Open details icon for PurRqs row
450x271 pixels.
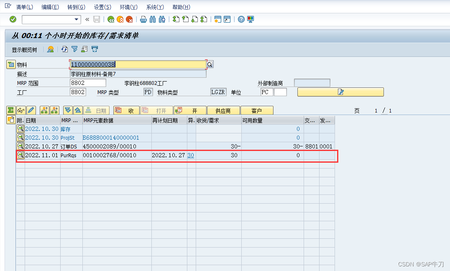click(x=20, y=155)
